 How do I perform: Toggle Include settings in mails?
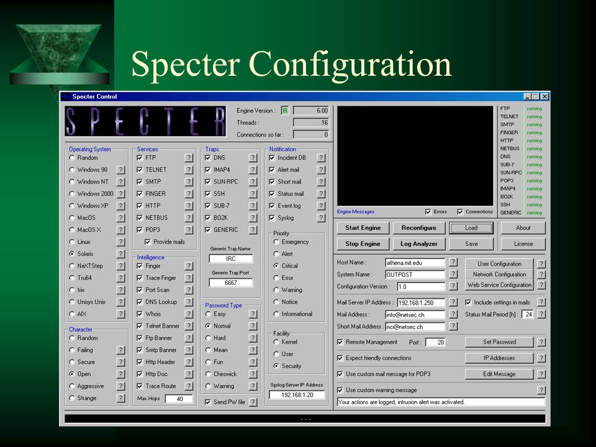click(x=468, y=302)
